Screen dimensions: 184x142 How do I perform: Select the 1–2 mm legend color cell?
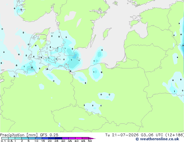coord(18,138)
